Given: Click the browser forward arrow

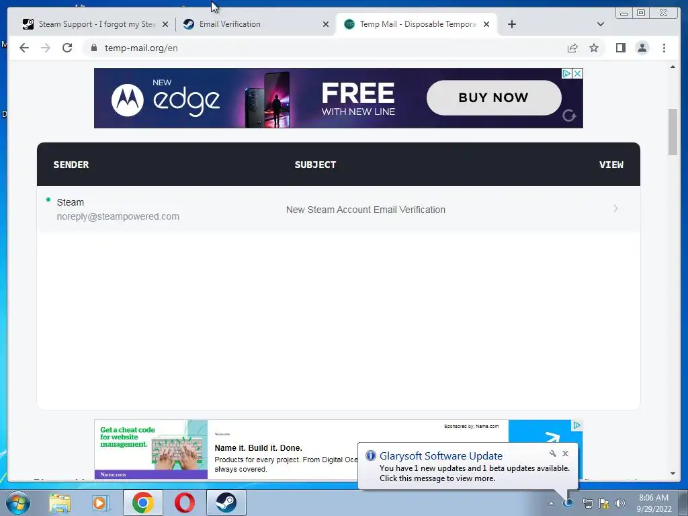Looking at the screenshot, I should [46, 48].
